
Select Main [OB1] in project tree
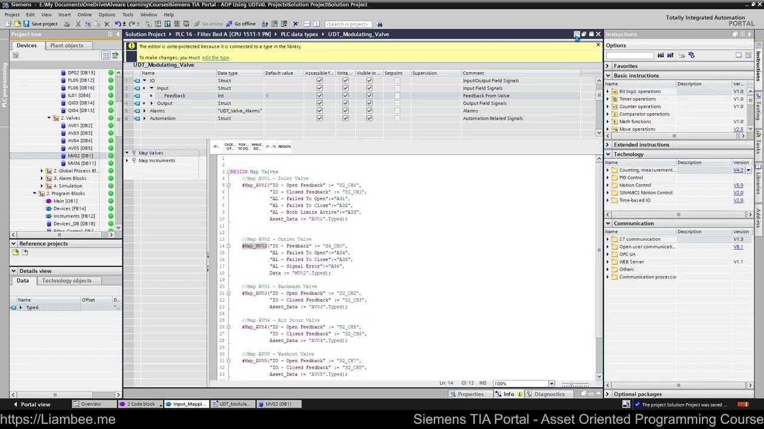click(x=66, y=201)
